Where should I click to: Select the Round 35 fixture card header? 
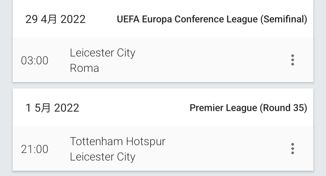[163, 108]
